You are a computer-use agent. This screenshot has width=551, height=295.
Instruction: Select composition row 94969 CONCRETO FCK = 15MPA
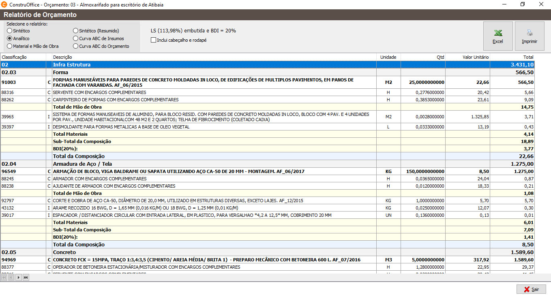(268, 260)
